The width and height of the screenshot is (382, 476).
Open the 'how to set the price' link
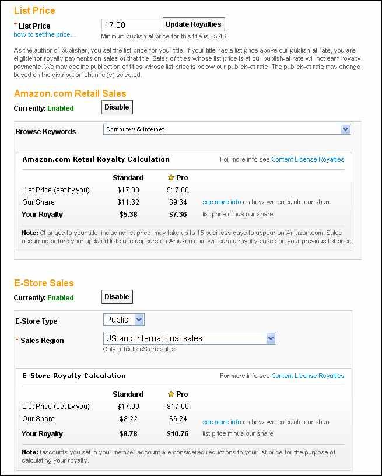tap(44, 35)
